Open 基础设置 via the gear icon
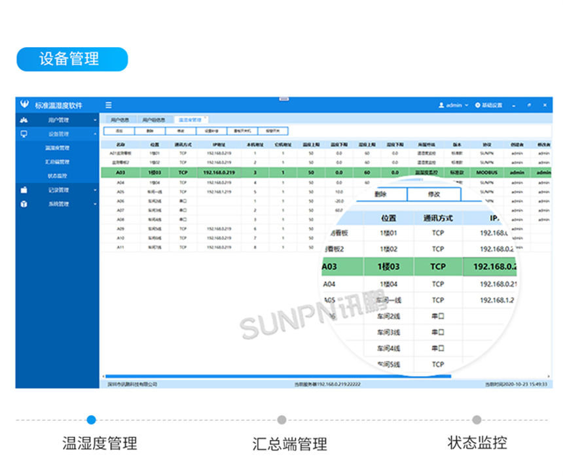Screen dimensions: 563x476 478,105
